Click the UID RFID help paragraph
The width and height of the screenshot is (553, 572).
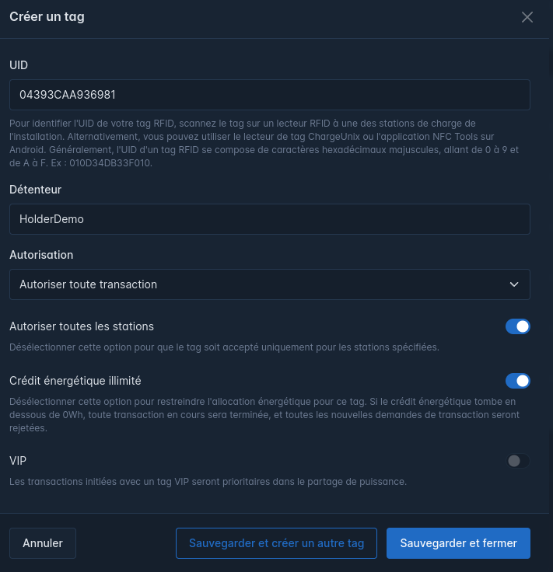click(x=264, y=143)
